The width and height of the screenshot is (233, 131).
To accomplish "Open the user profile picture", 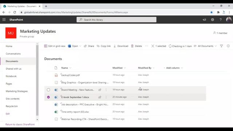I will pos(229,20).
